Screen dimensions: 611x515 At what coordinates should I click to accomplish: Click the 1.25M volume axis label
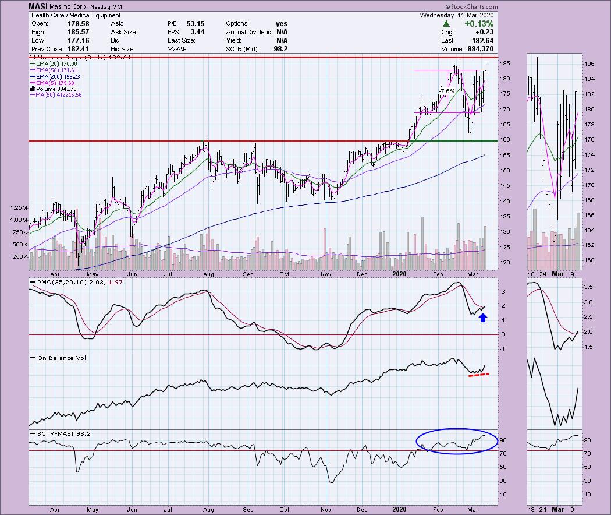[x=19, y=208]
